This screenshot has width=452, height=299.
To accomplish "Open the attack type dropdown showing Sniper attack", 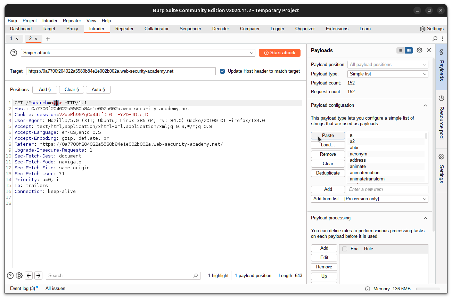I will pos(138,53).
